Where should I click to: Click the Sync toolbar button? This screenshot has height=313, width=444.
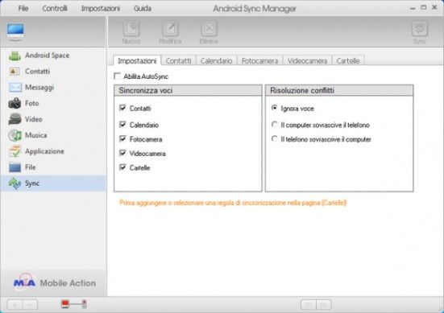click(420, 32)
